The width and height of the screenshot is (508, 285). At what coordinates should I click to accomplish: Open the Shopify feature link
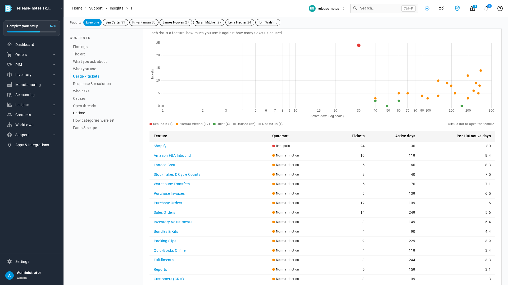pos(160,146)
